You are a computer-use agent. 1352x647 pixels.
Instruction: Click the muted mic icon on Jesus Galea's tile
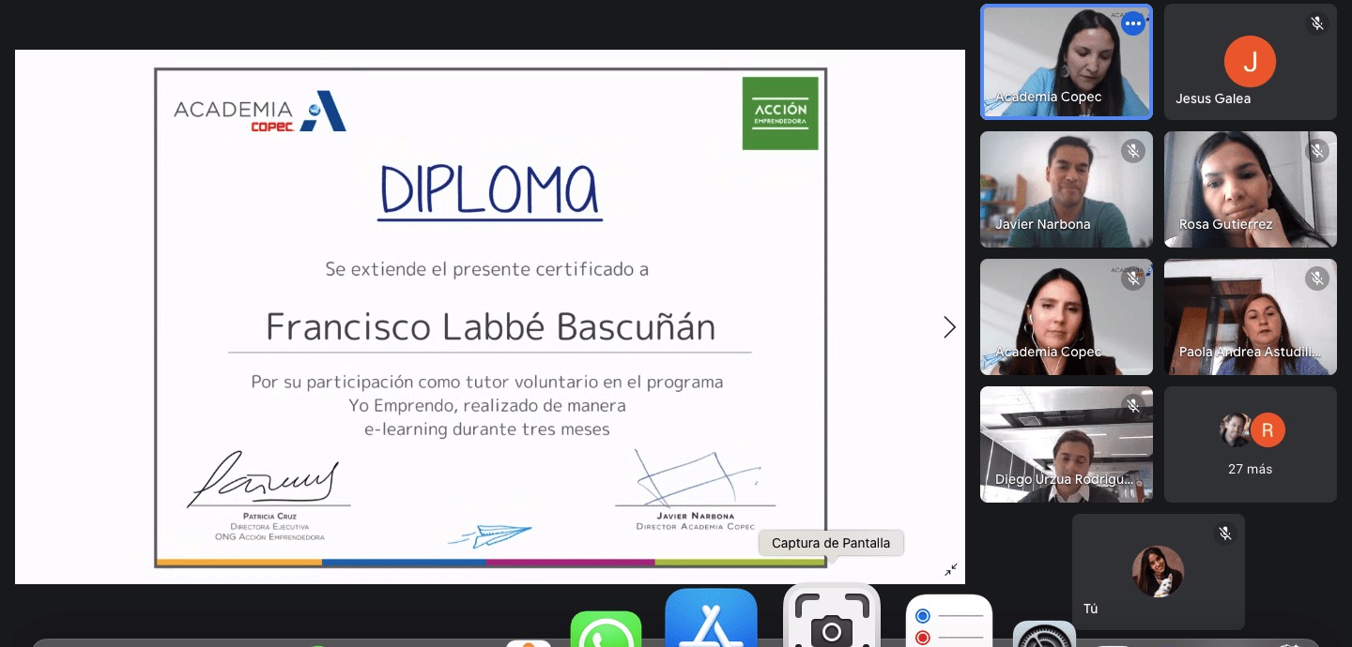click(1317, 23)
